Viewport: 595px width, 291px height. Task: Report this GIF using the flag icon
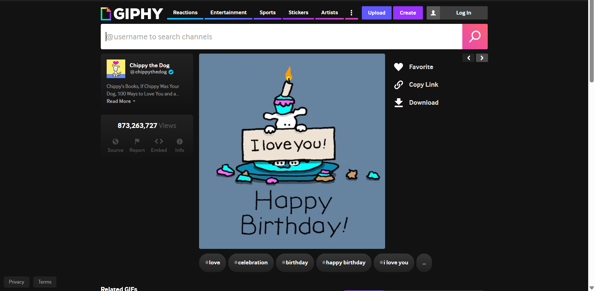point(137,144)
